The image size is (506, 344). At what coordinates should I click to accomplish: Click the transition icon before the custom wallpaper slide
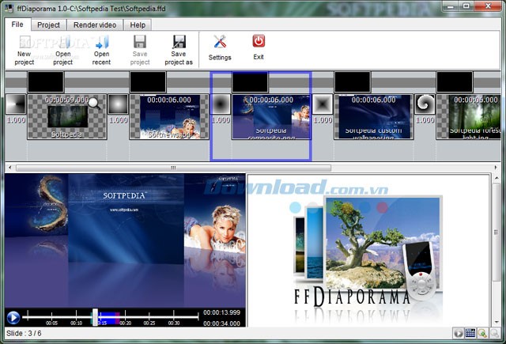[323, 104]
